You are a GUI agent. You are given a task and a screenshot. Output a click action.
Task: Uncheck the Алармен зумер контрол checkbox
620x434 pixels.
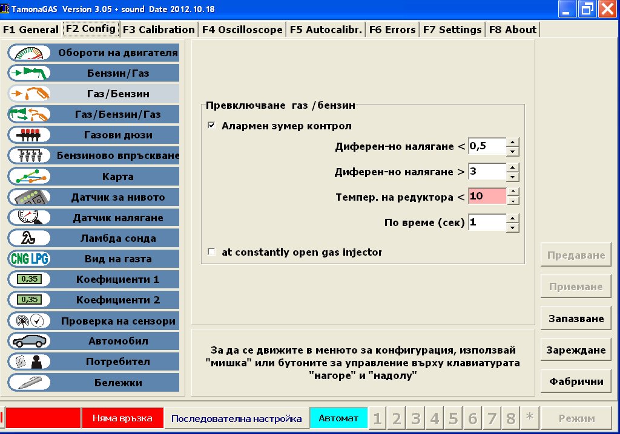pos(211,126)
